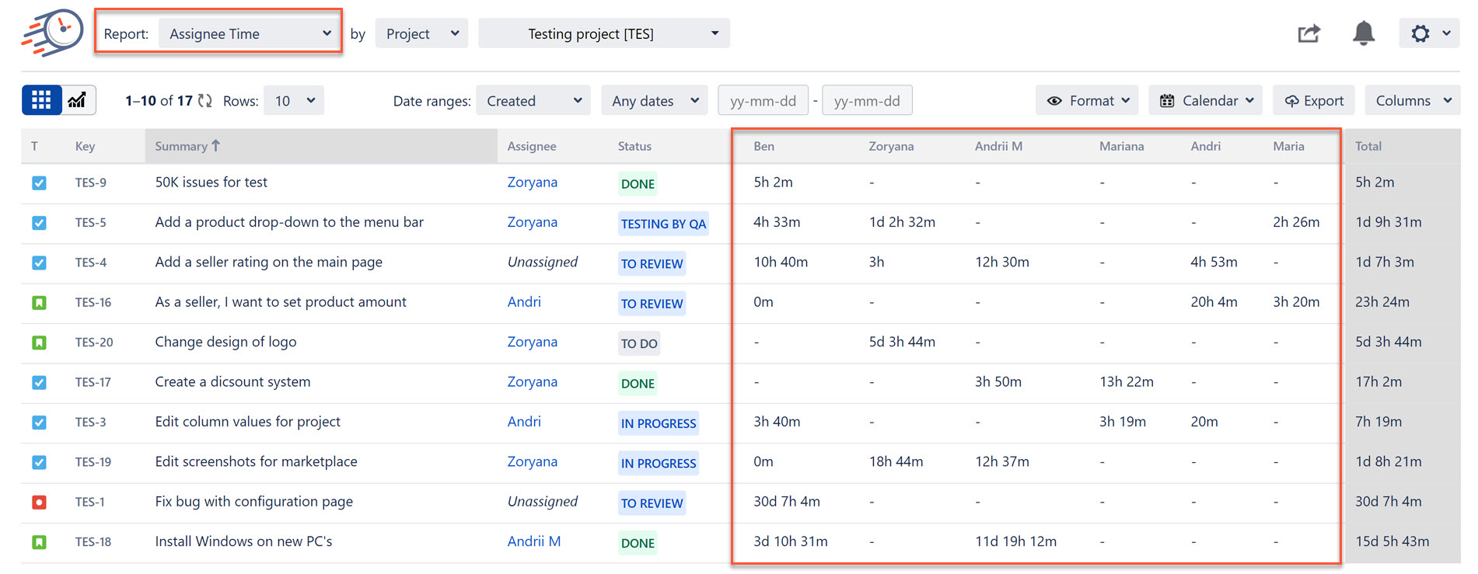Image resolution: width=1478 pixels, height=574 pixels.
Task: Click the task checkbox icon for TES-19
Action: (39, 463)
